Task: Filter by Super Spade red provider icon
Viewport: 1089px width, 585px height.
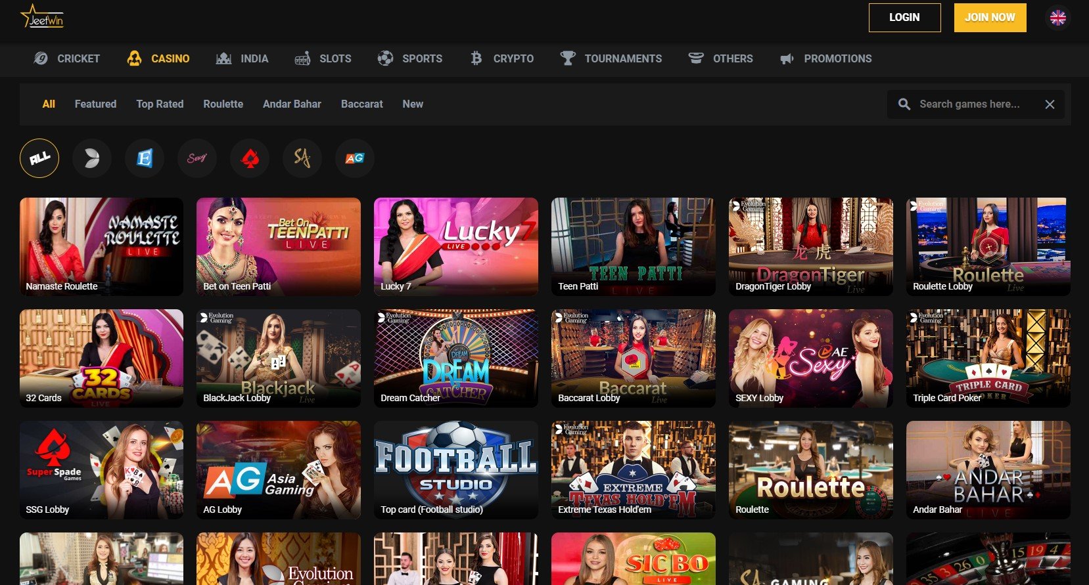Action: pos(250,158)
